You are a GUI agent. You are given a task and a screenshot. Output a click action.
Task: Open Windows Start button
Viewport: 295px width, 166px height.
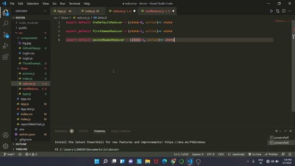pos(97,161)
